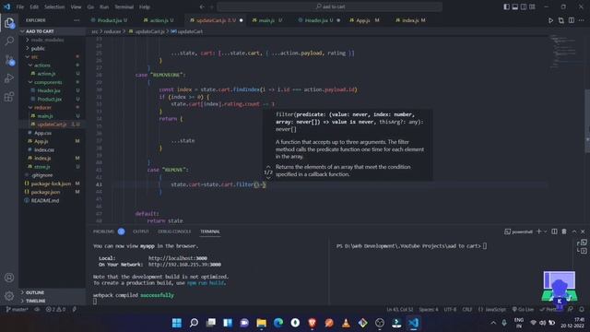This screenshot has height=332, width=590.
Task: Switch to the index.js editor tab
Action: pos(410,20)
